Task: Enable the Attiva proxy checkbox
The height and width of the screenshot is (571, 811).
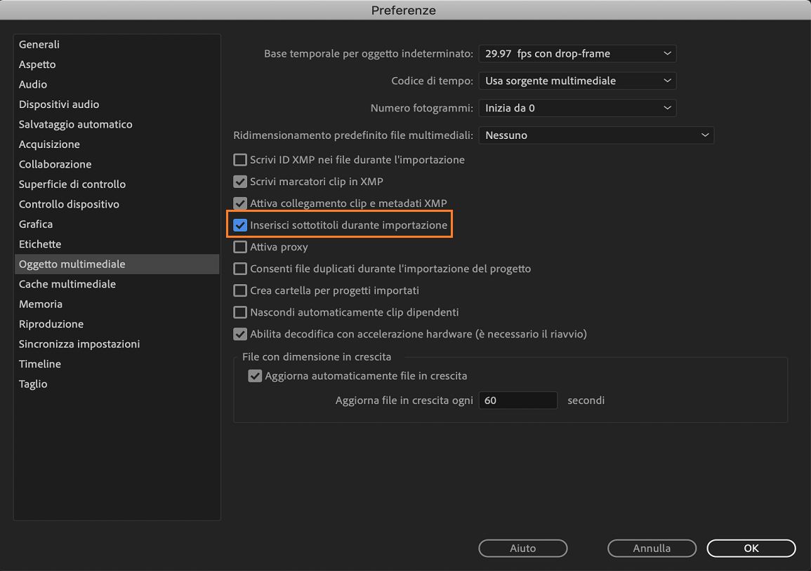Action: click(x=240, y=247)
